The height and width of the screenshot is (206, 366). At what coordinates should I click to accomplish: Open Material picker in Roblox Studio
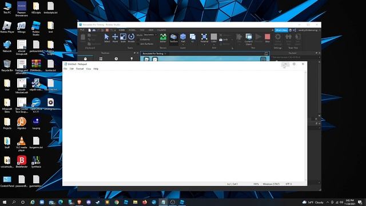point(204,38)
